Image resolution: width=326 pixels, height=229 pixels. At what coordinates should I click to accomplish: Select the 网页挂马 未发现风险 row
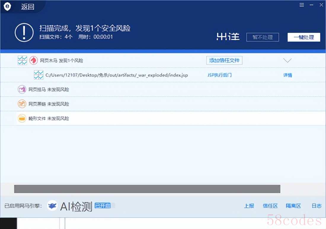pos(163,90)
